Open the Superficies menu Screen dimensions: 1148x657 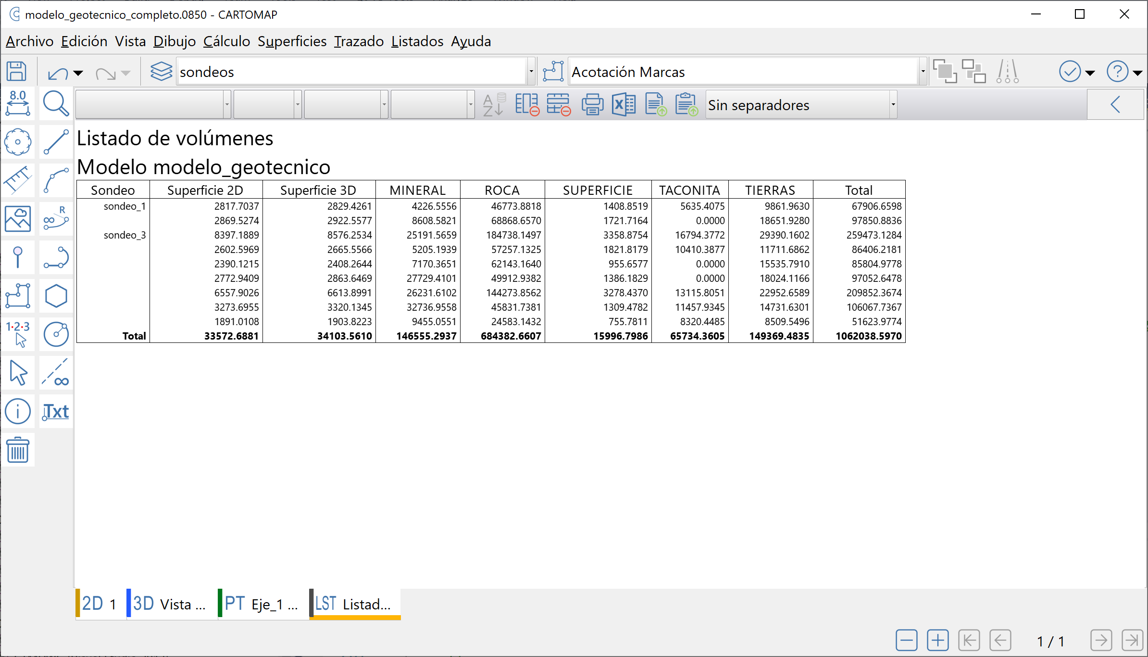[292, 41]
